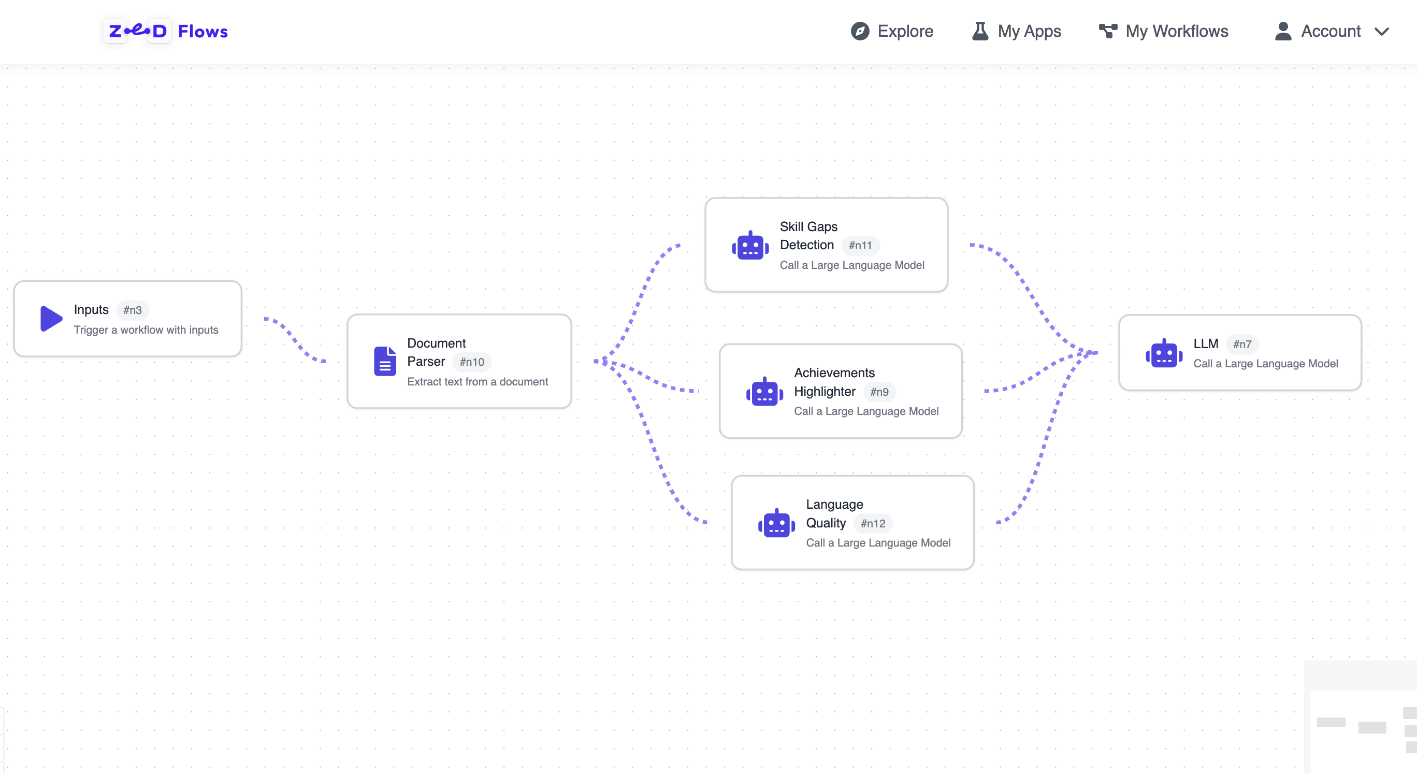The height and width of the screenshot is (774, 1417).
Task: Select the #n7 tag on LLM node
Action: [x=1241, y=345]
